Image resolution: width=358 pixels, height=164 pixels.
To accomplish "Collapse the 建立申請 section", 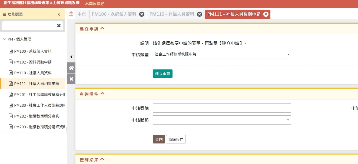I will (x=102, y=29).
